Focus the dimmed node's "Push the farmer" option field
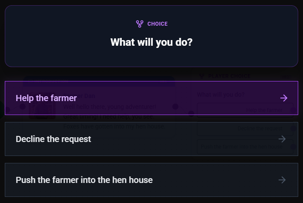The image size is (303, 203). [244, 147]
